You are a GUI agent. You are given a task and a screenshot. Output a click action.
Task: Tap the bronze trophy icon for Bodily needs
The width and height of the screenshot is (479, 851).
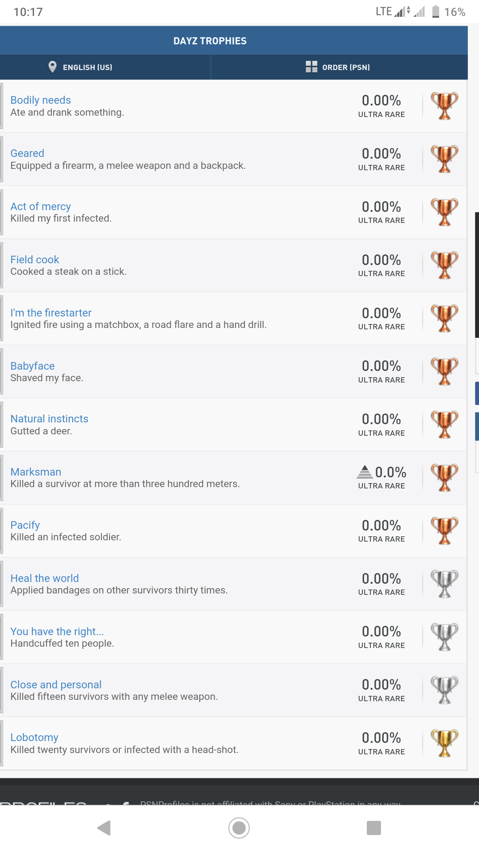tap(444, 106)
